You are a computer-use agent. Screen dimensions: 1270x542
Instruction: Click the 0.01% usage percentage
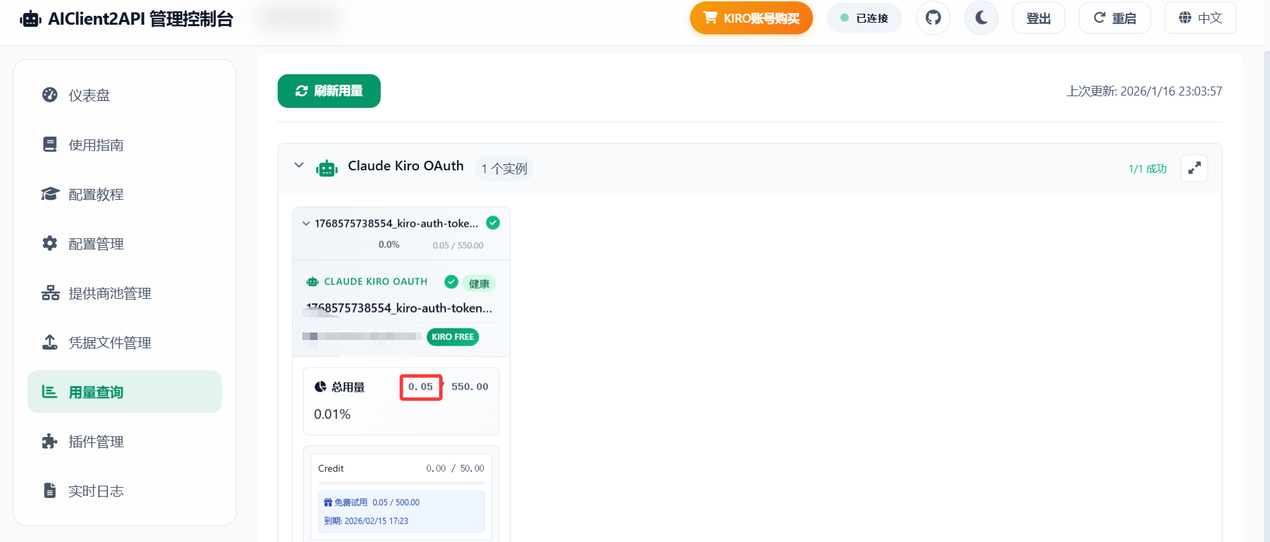pyautogui.click(x=333, y=414)
